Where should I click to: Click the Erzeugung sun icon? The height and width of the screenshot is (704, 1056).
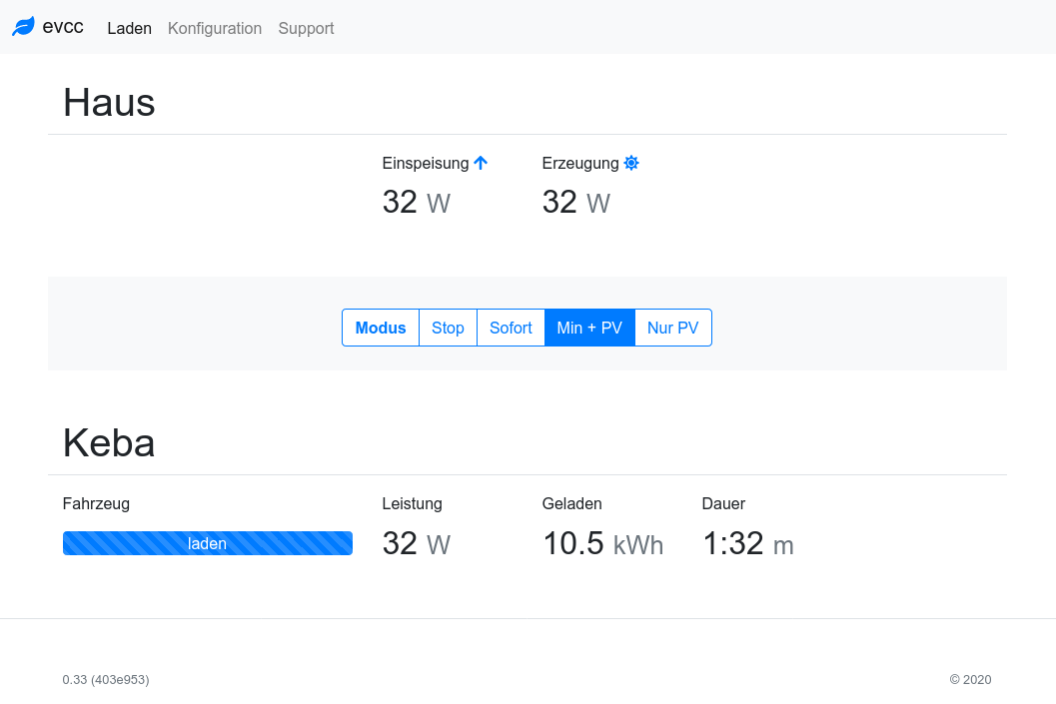point(631,163)
